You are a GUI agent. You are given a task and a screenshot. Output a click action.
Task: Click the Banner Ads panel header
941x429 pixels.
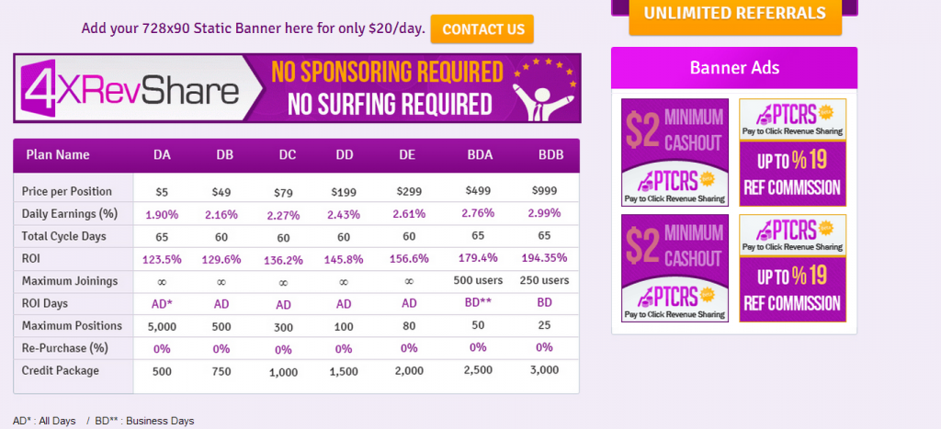pyautogui.click(x=734, y=68)
